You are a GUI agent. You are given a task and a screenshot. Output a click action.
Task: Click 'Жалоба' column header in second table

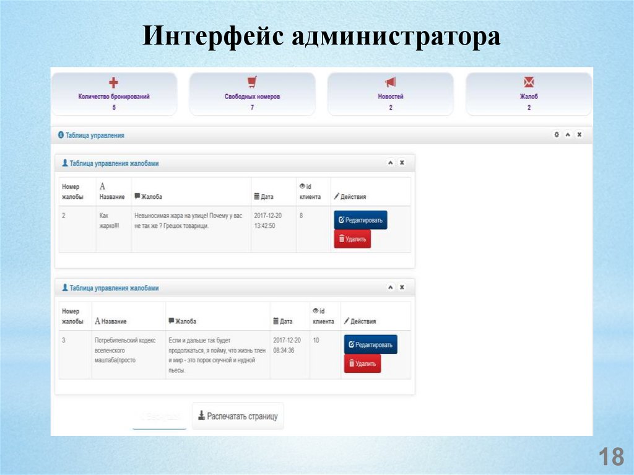pos(183,321)
